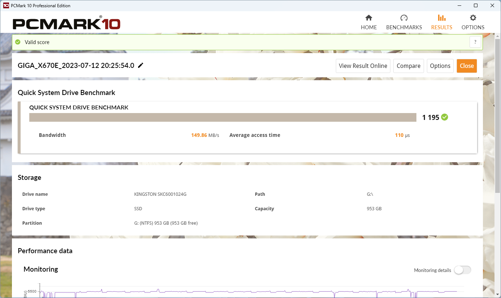Click the pencil icon to rename the result

141,65
